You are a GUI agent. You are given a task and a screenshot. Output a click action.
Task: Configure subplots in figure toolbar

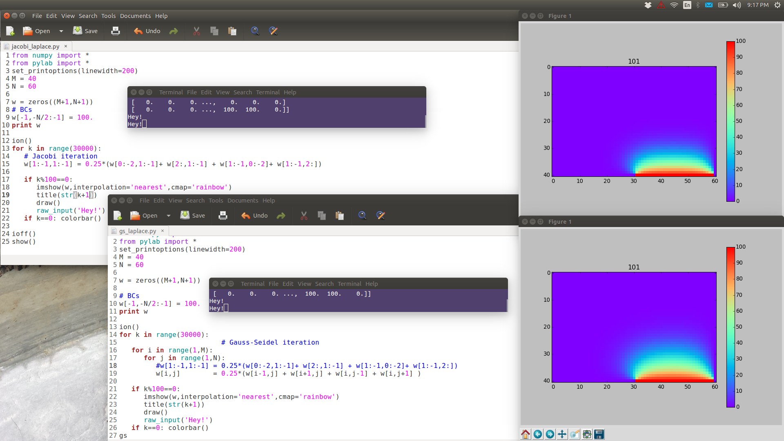(587, 434)
